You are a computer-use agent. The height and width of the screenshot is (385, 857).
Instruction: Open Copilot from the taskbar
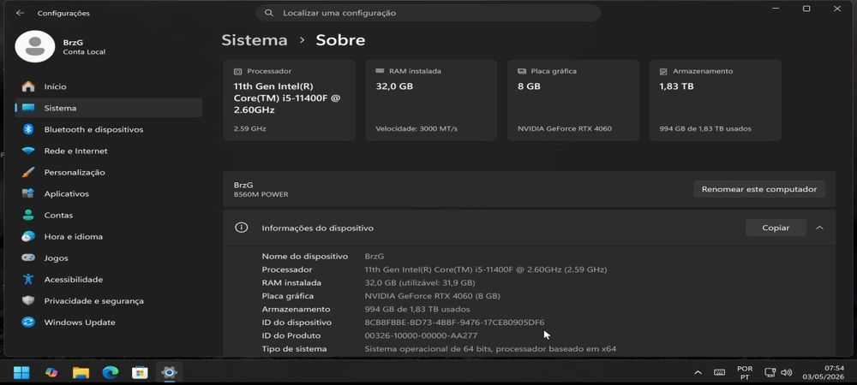[x=51, y=373]
